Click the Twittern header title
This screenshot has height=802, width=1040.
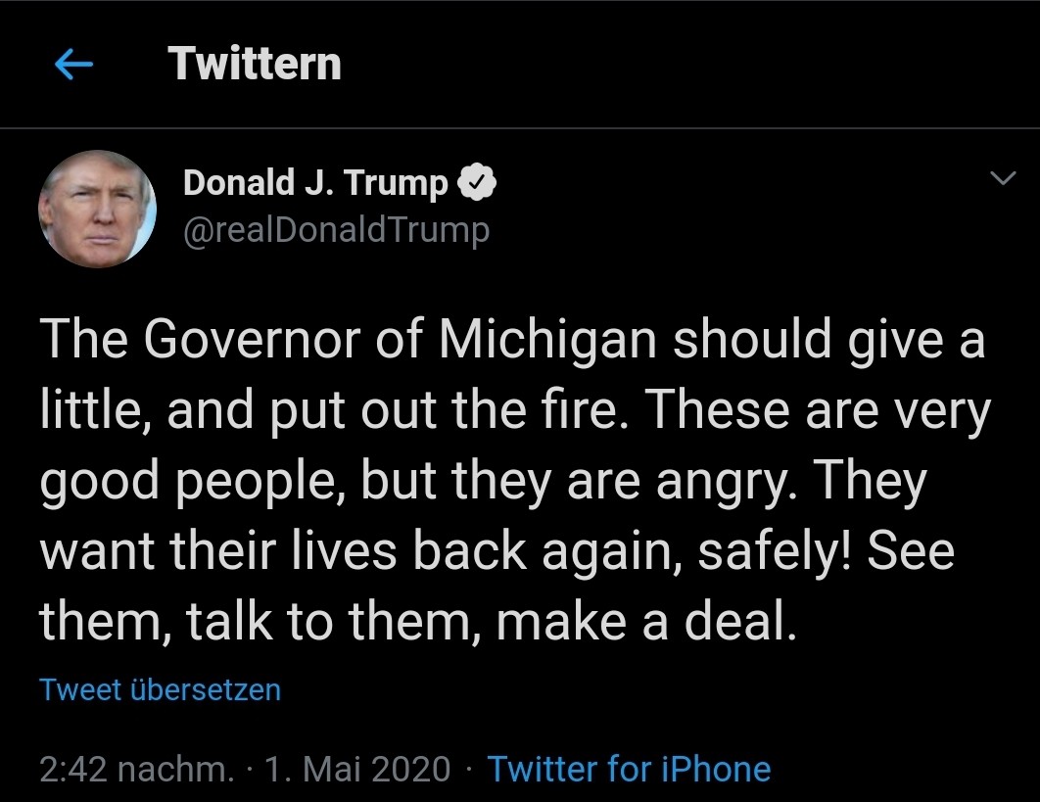pyautogui.click(x=255, y=65)
